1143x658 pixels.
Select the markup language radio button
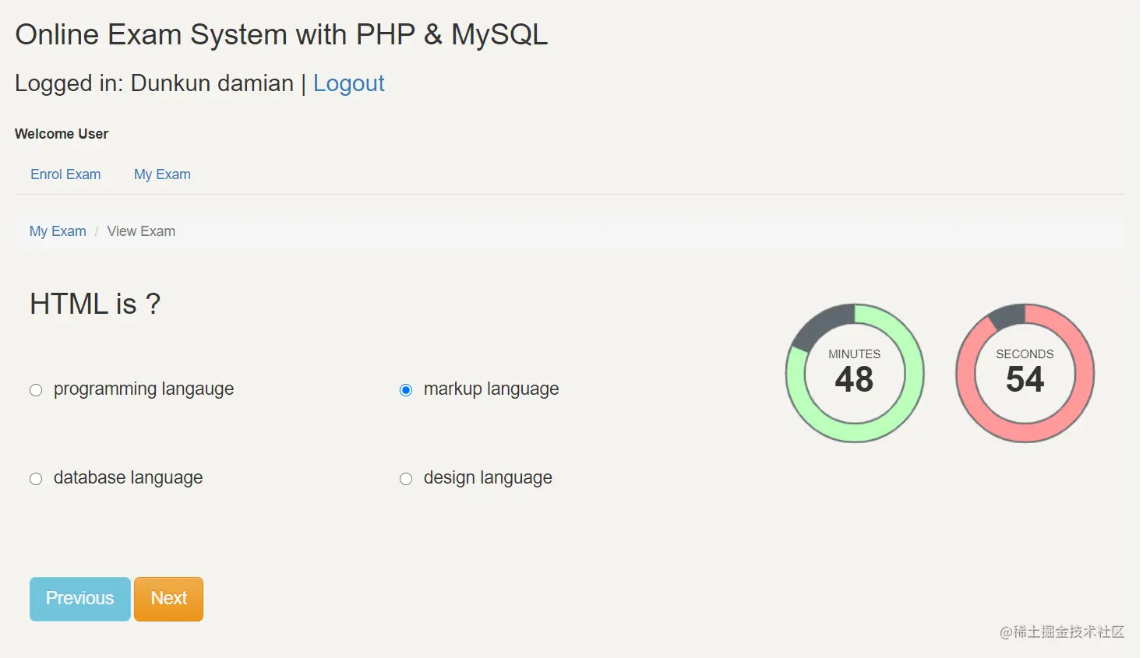(406, 390)
